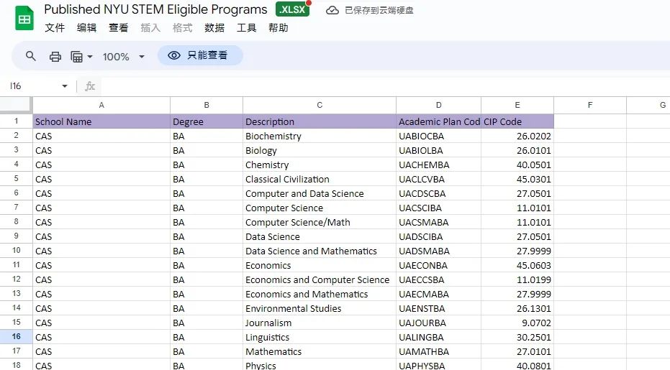Click the Classical Civilization cell

(320, 179)
